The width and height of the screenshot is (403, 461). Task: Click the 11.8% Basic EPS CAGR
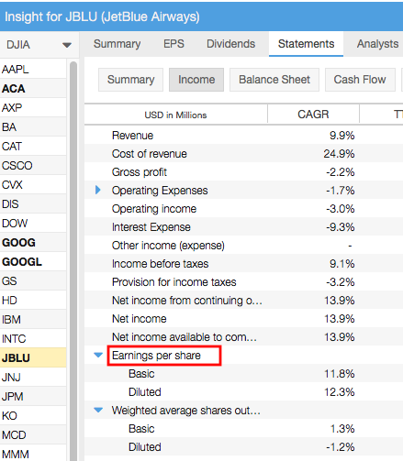[340, 374]
